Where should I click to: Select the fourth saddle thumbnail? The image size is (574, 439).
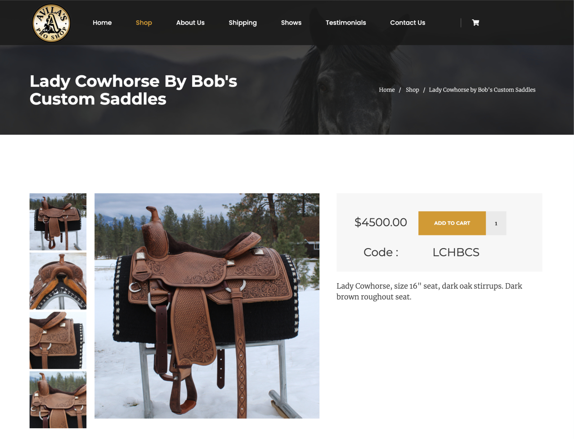tap(58, 400)
